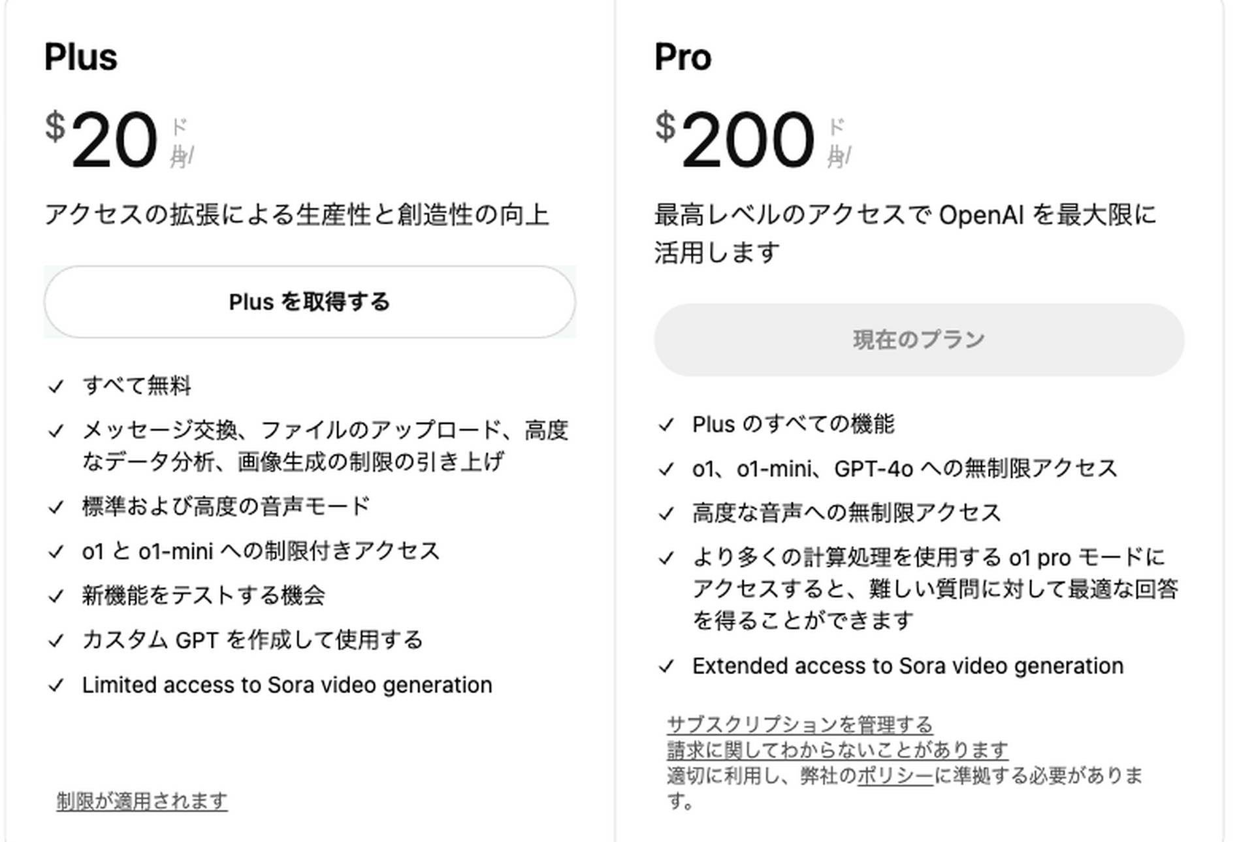Open サブスクリプションを管理する

click(800, 724)
